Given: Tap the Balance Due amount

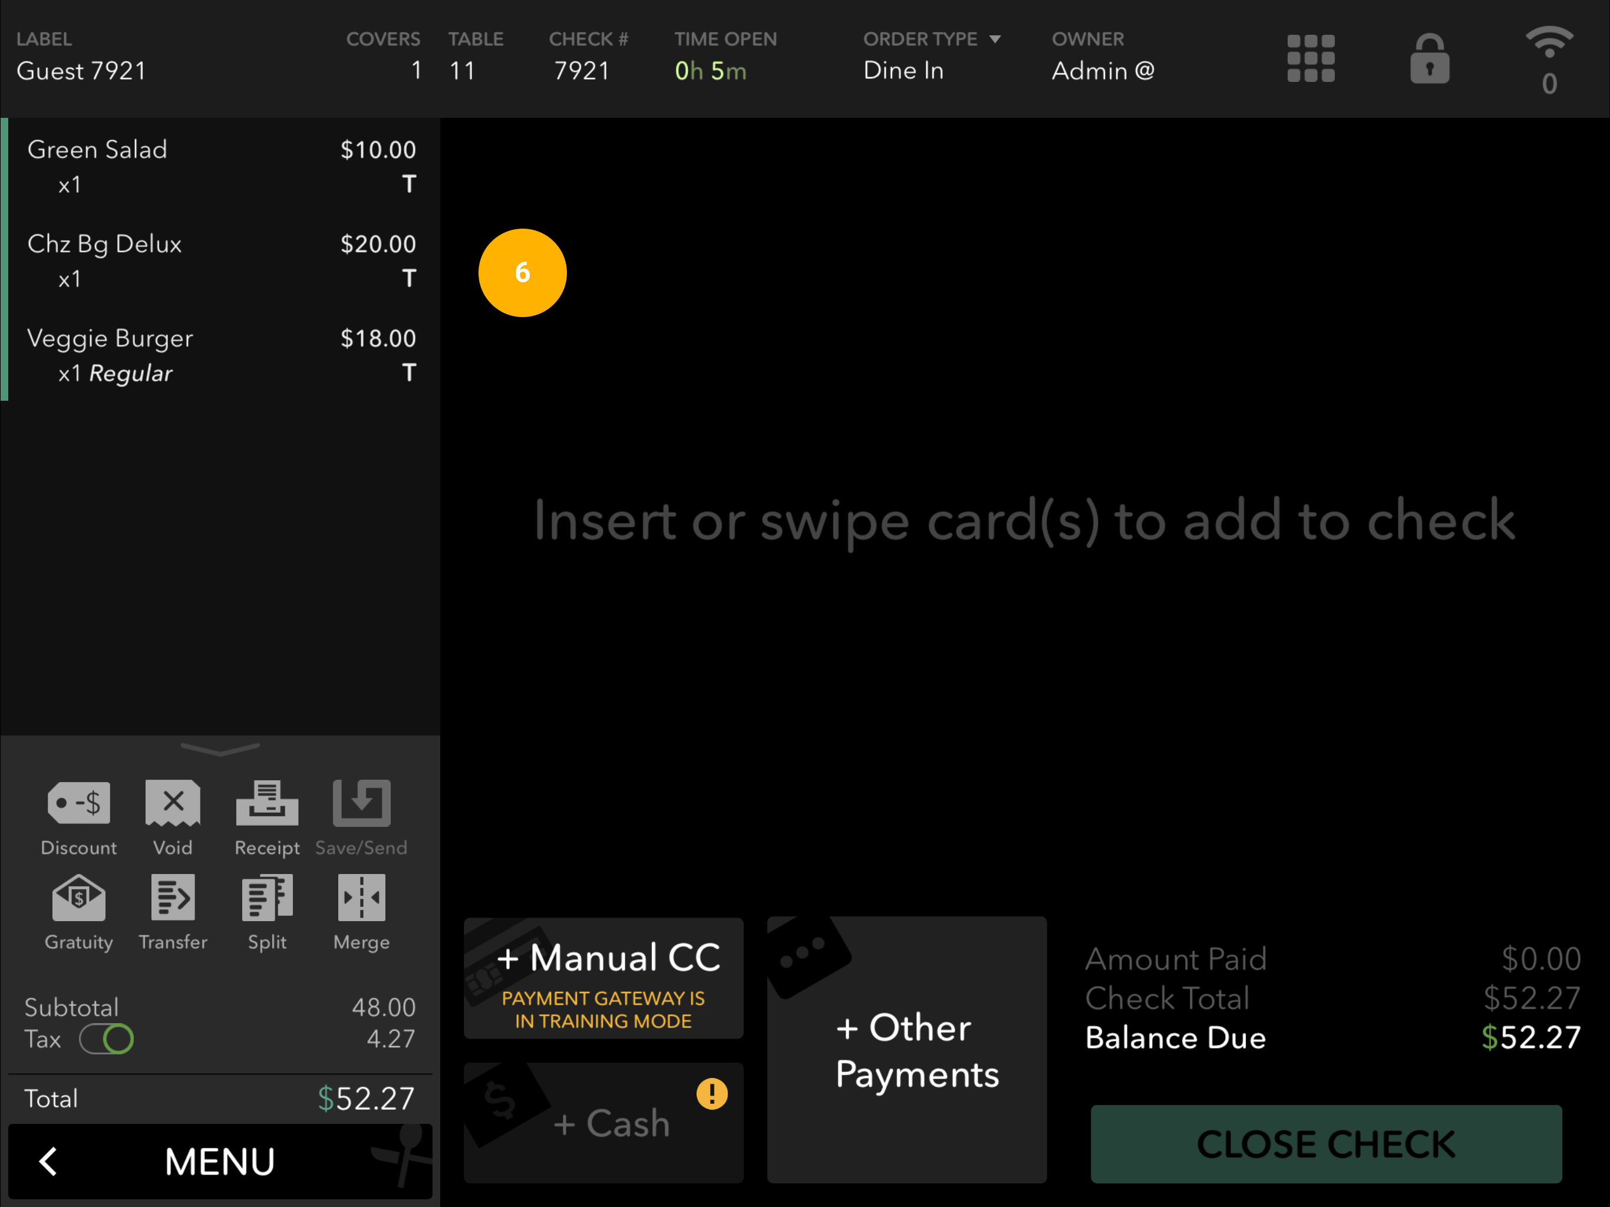Looking at the screenshot, I should (1530, 1037).
